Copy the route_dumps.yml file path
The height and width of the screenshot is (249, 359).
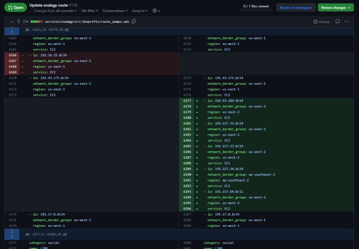pyautogui.click(x=134, y=21)
